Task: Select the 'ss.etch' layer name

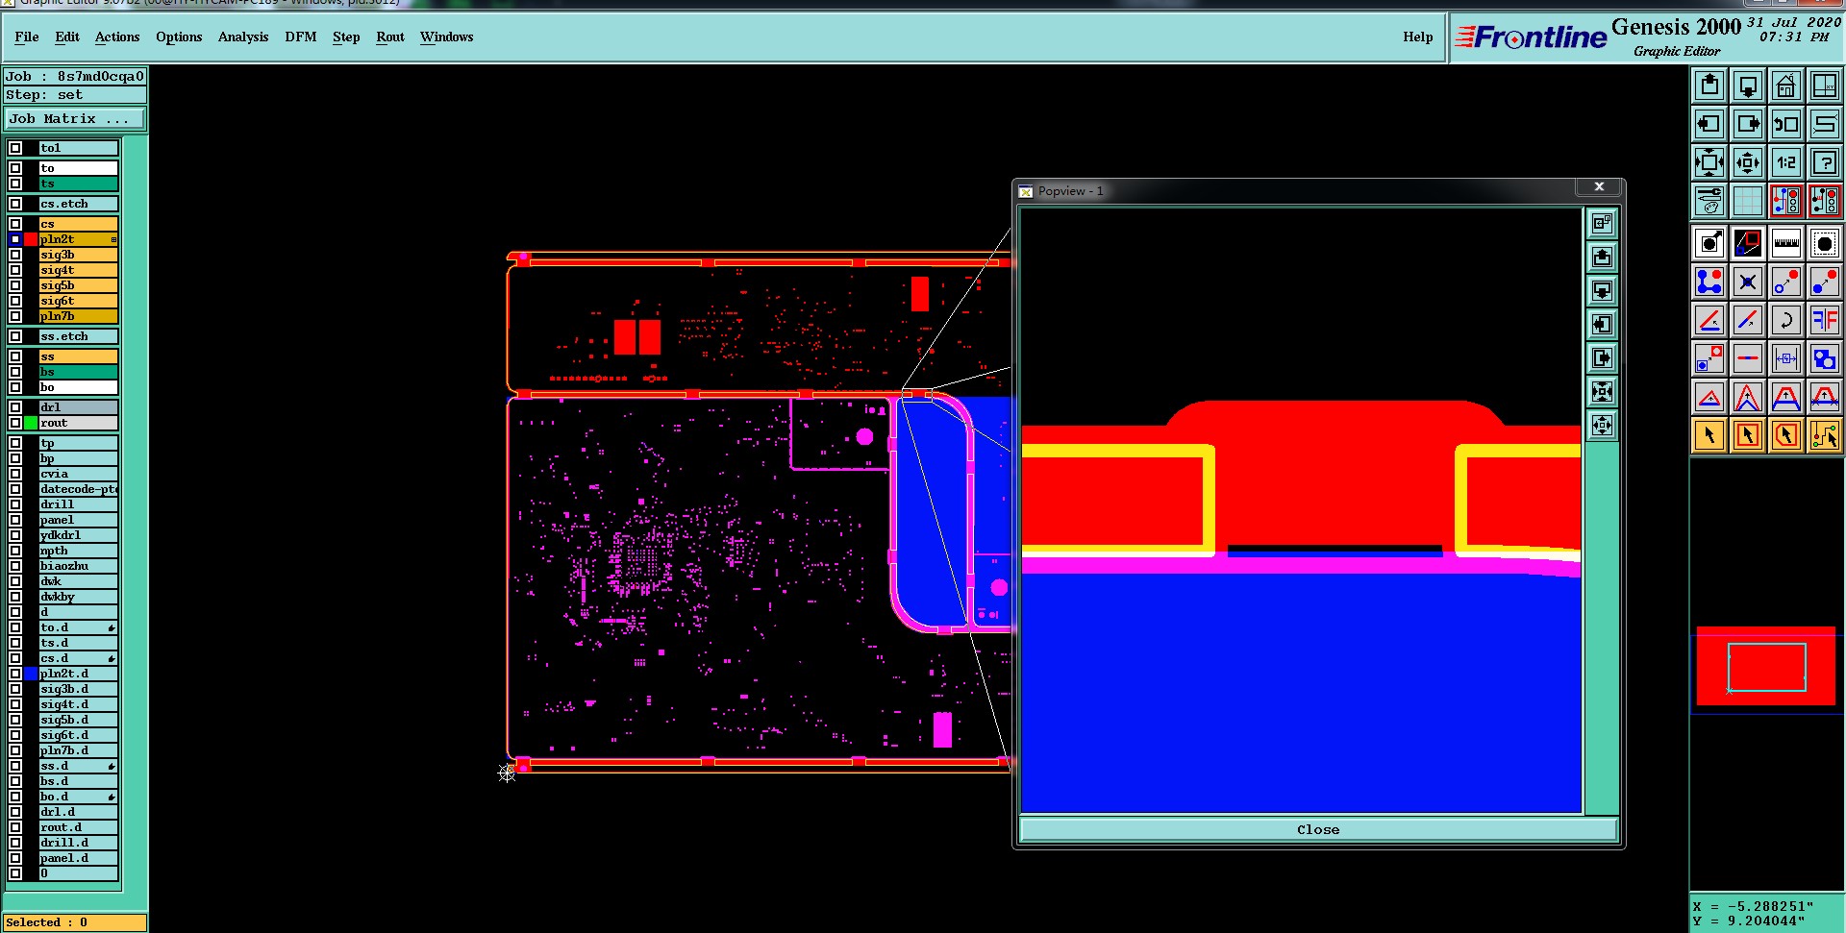Action: pos(78,336)
